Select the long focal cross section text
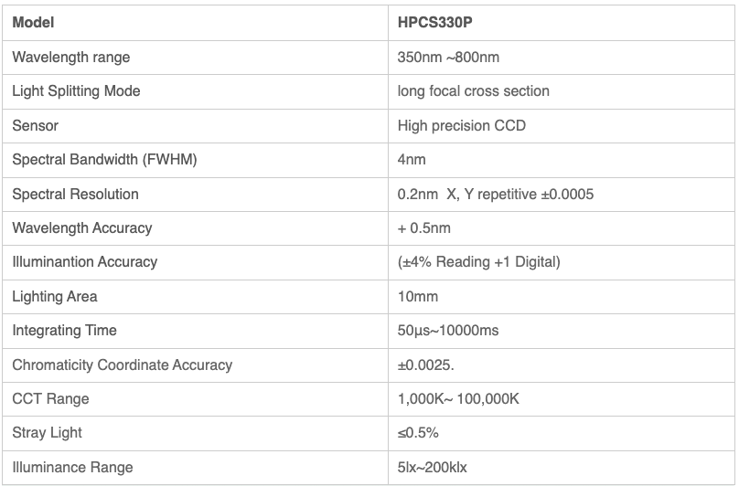The height and width of the screenshot is (486, 739). (473, 90)
